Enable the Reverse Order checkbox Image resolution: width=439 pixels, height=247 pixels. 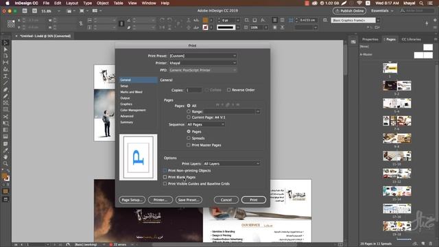[x=228, y=90]
